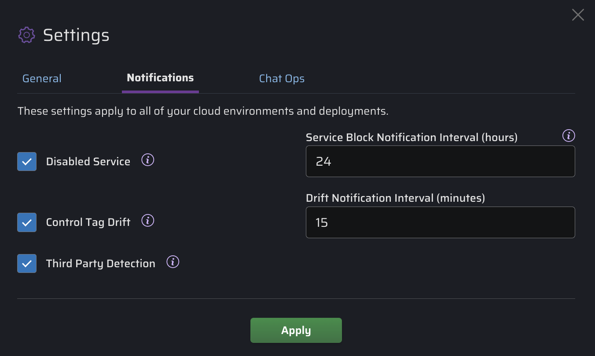
Task: Focus the Service Block interval field showing 24
Action: 440,162
